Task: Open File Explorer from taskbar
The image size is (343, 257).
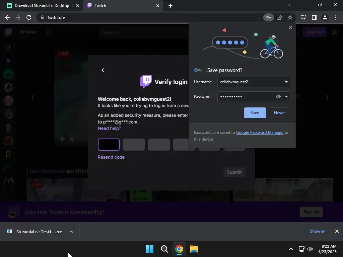Action: pyautogui.click(x=194, y=249)
